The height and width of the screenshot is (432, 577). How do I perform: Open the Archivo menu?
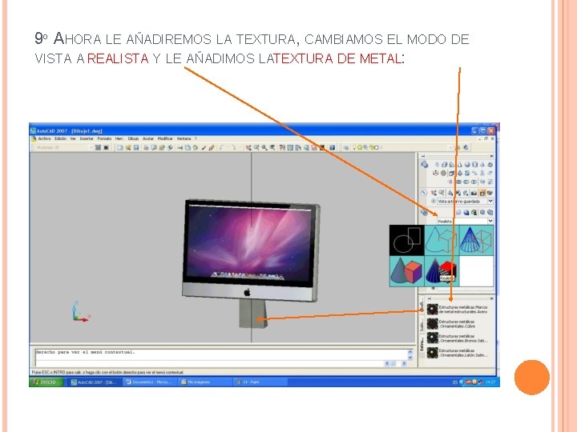pyautogui.click(x=44, y=139)
